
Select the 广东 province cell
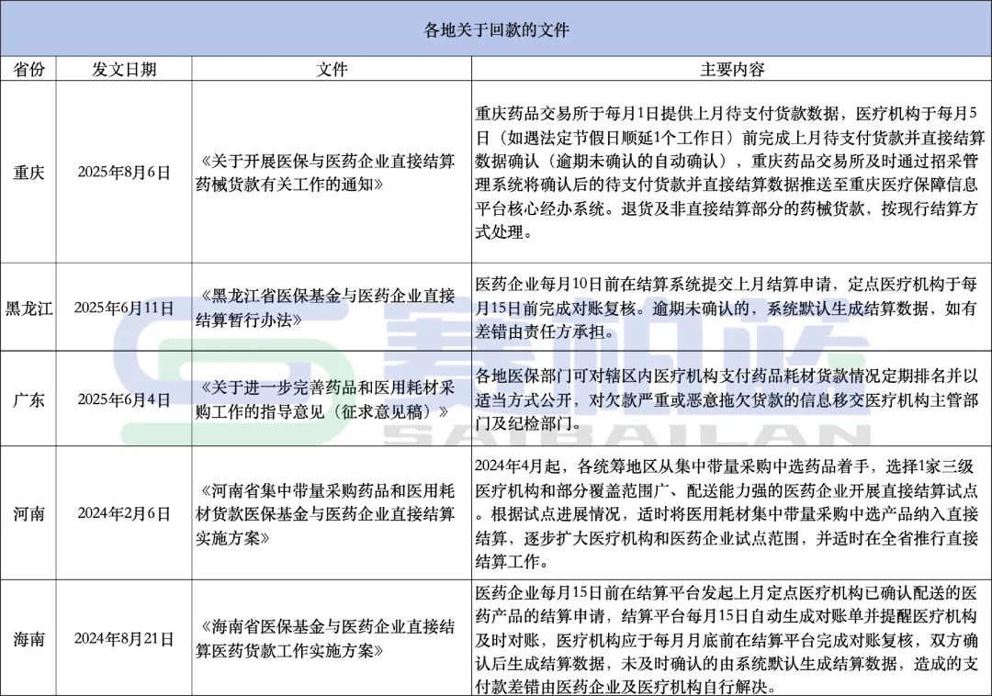coord(28,400)
